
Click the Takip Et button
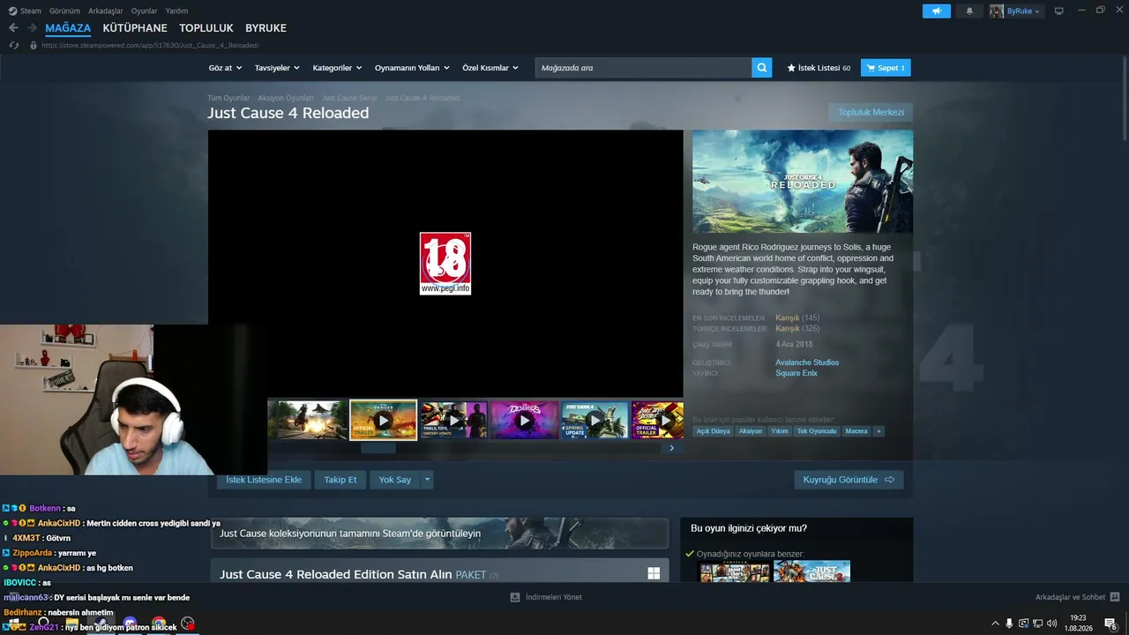340,480
